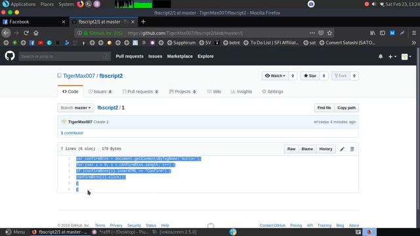The image size is (420, 236).
Task: Open the Watch dropdown
Action: click(275, 76)
